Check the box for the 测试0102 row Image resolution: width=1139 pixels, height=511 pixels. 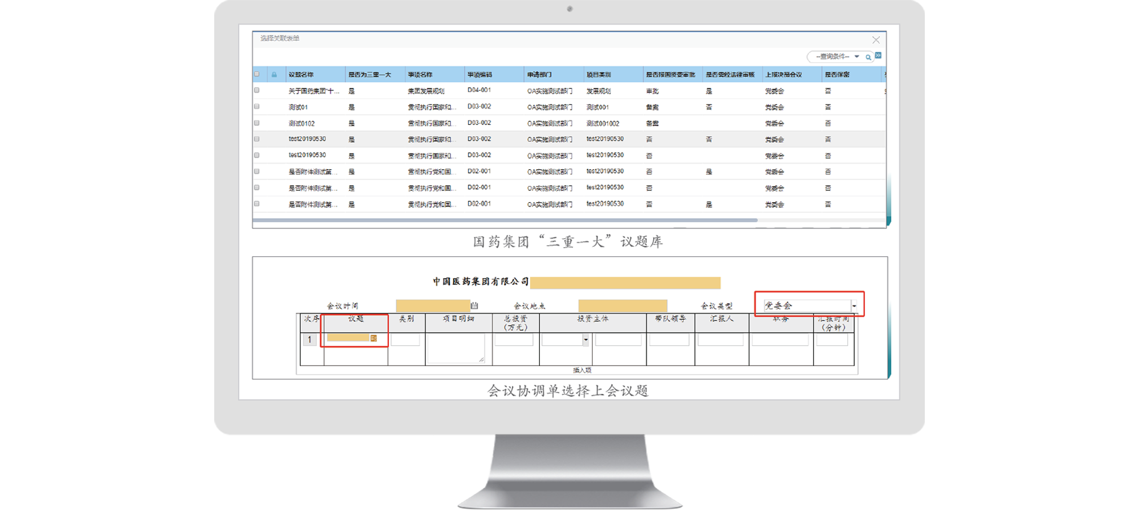[x=257, y=122]
